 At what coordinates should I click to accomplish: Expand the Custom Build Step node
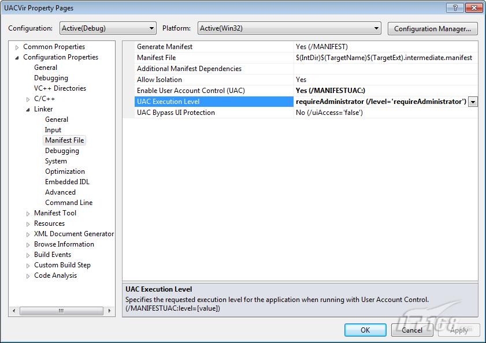pyautogui.click(x=28, y=266)
